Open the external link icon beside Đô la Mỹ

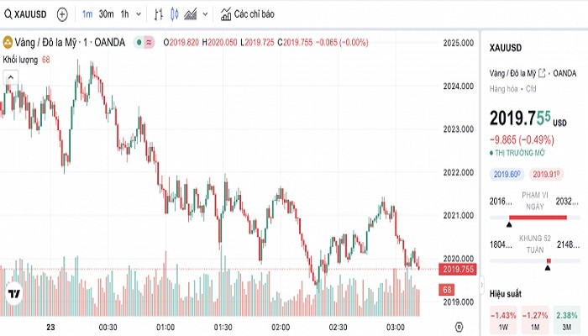click(541, 72)
